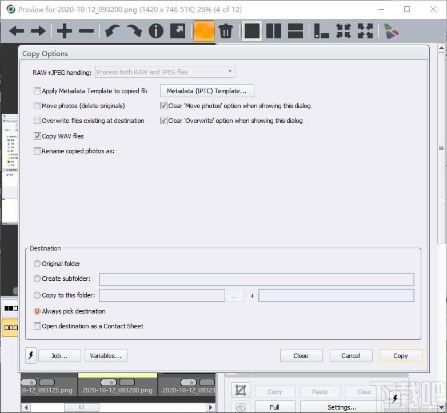Enable Apply Metadata Template to copied files
This screenshot has width=447, height=413.
tap(37, 91)
